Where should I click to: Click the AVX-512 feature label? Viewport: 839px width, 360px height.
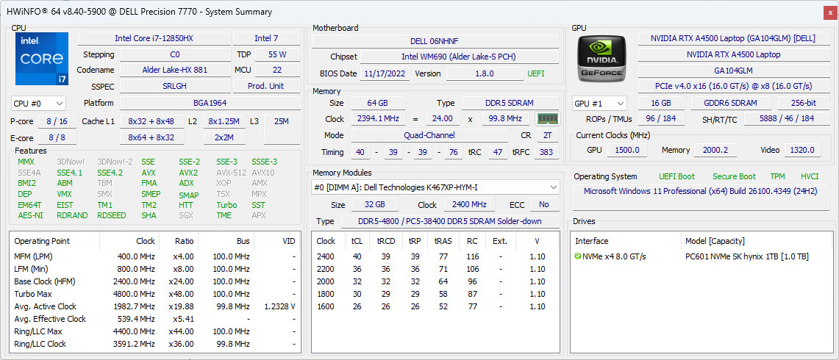click(x=231, y=173)
